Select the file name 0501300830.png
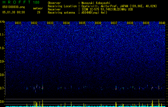This screenshot has width=168, height=107. pyautogui.click(x=14, y=7)
